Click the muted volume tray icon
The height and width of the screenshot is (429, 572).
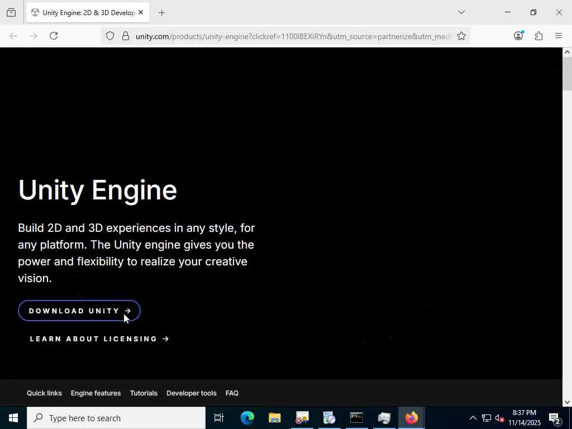[x=499, y=418]
